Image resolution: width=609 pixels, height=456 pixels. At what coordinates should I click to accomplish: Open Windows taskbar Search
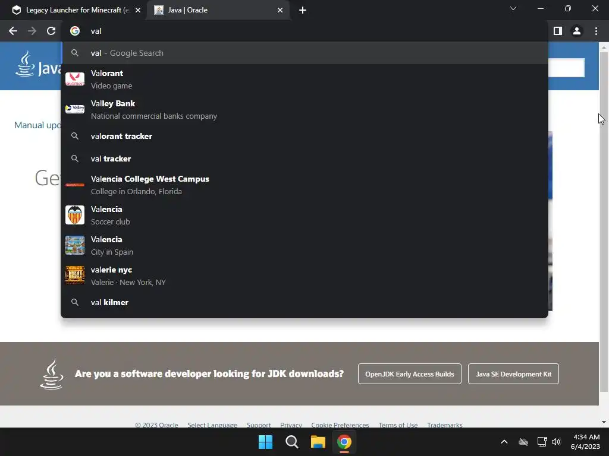tap(291, 442)
